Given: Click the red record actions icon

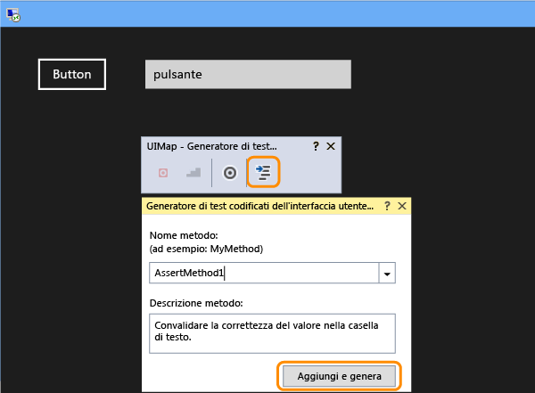Looking at the screenshot, I should point(163,173).
